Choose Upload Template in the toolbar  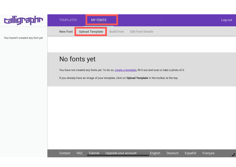click(x=91, y=32)
